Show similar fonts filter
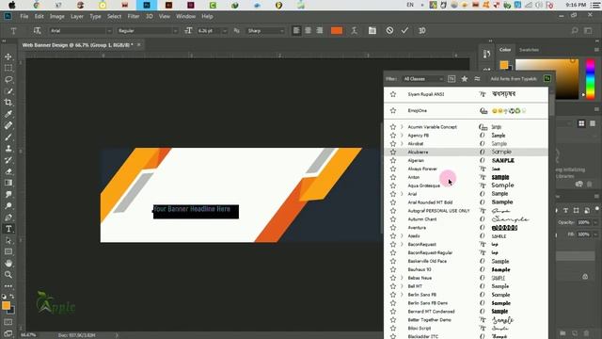 [x=477, y=79]
